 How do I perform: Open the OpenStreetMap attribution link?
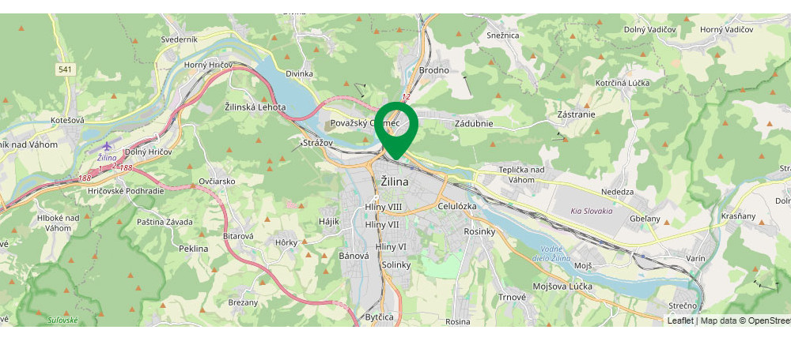click(x=770, y=320)
